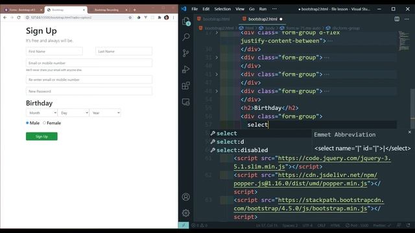This screenshot has width=415, height=233.
Task: Open the Search view in activity bar
Action: 186,37
